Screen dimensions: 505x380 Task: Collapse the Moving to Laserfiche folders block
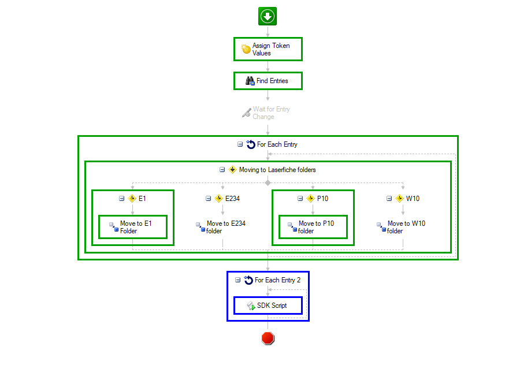[222, 169]
